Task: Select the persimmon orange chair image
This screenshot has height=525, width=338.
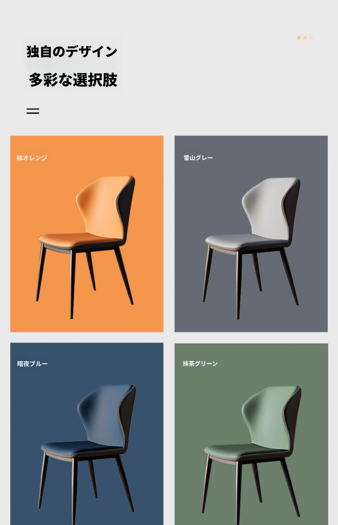Action: click(x=86, y=247)
